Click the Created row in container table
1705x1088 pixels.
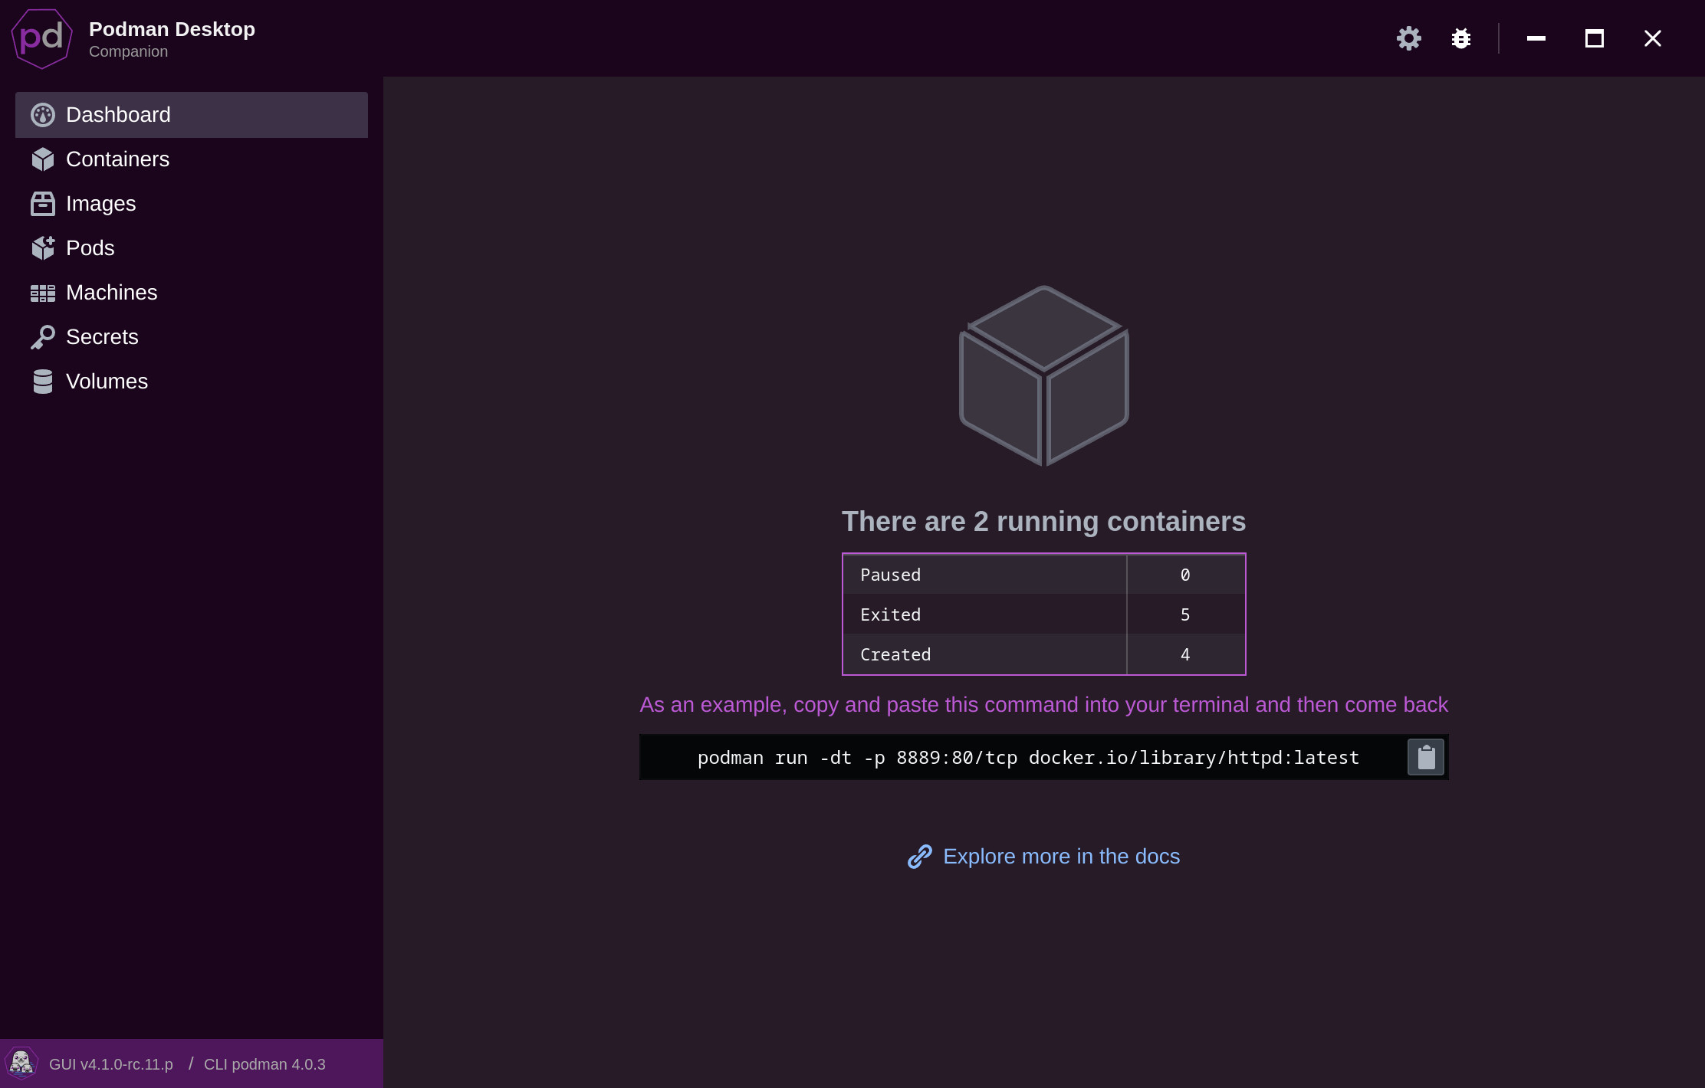(1044, 654)
